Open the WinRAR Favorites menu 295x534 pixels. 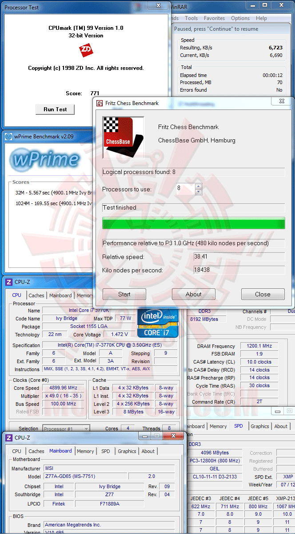[x=215, y=18]
